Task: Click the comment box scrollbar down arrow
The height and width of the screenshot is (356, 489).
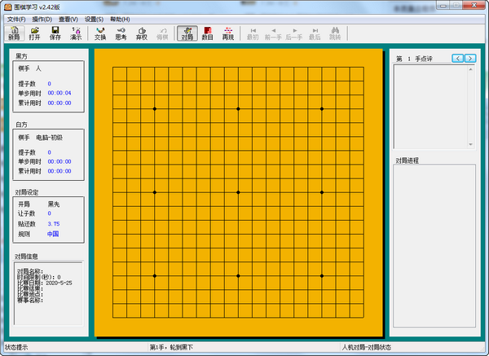Action: click(x=471, y=143)
